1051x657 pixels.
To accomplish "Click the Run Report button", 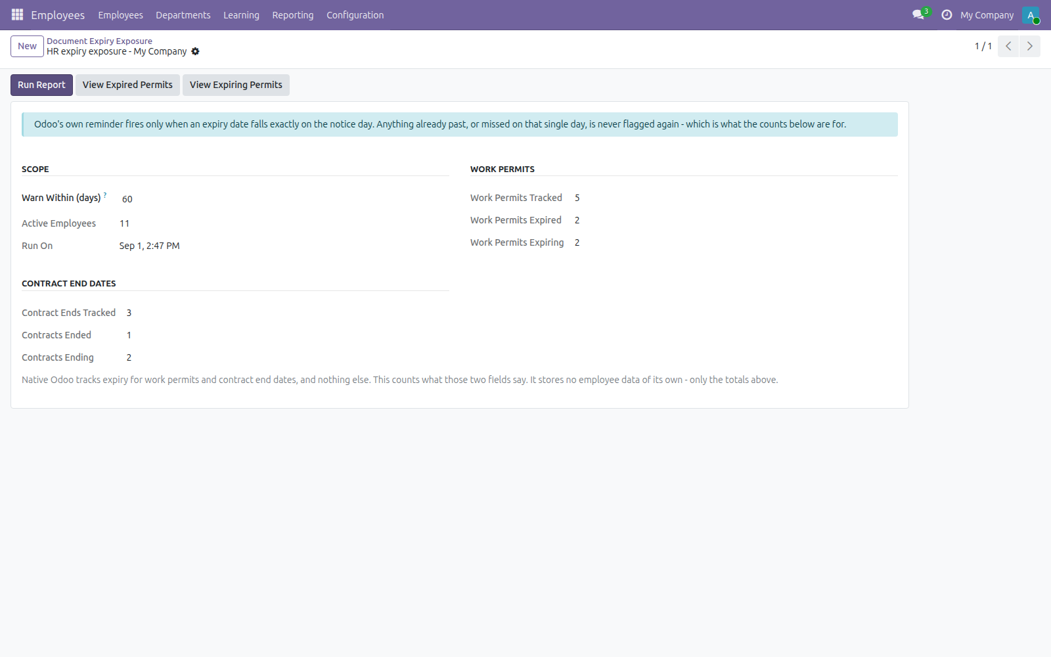I will [41, 85].
